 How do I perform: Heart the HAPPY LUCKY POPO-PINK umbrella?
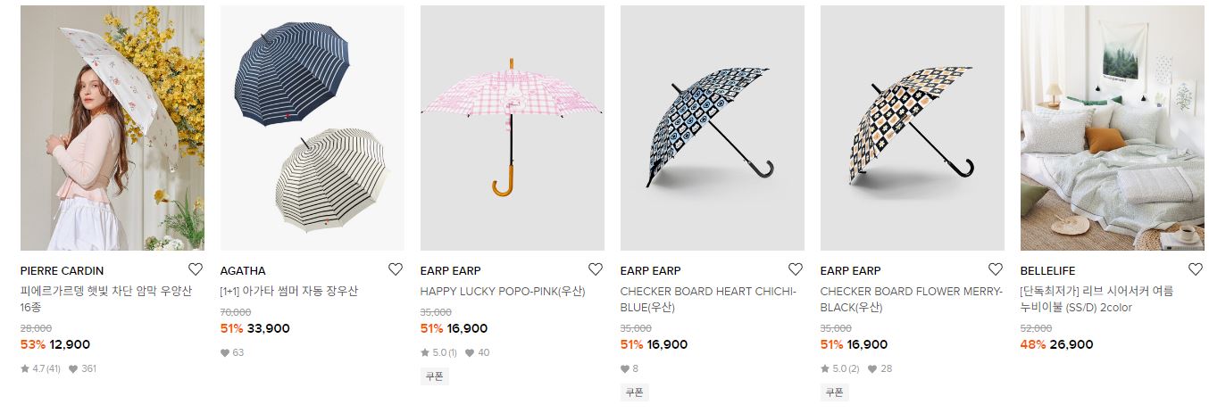click(596, 269)
